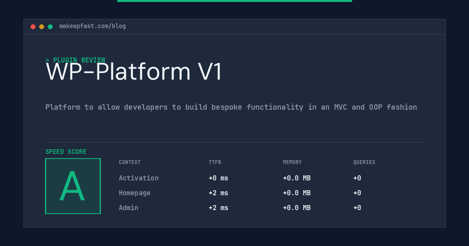
Task: Click the TTFB column header
Action: 215,162
